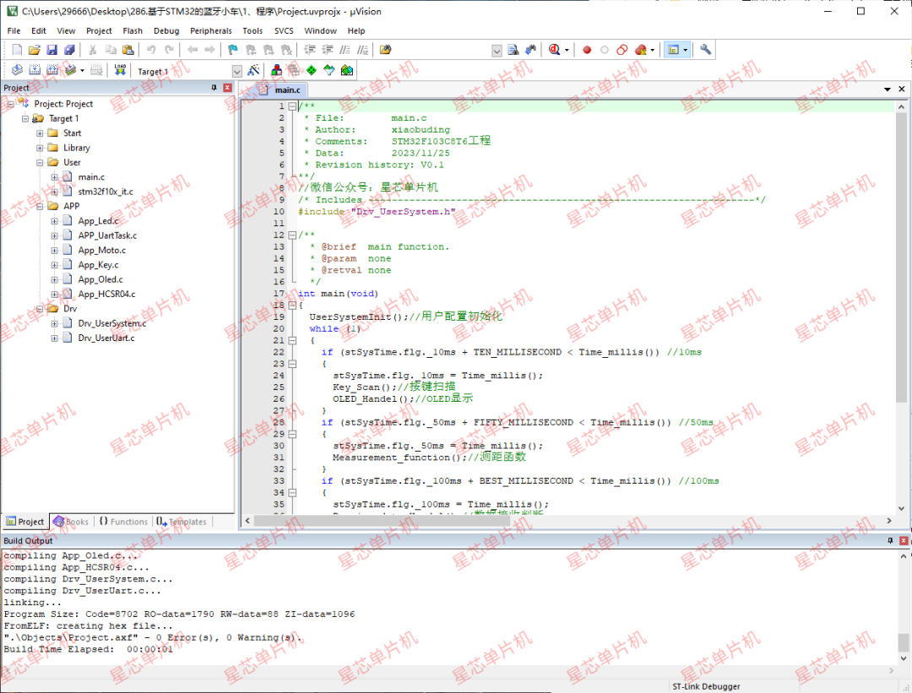Toggle breakpoint using the red dot icon

pyautogui.click(x=586, y=51)
